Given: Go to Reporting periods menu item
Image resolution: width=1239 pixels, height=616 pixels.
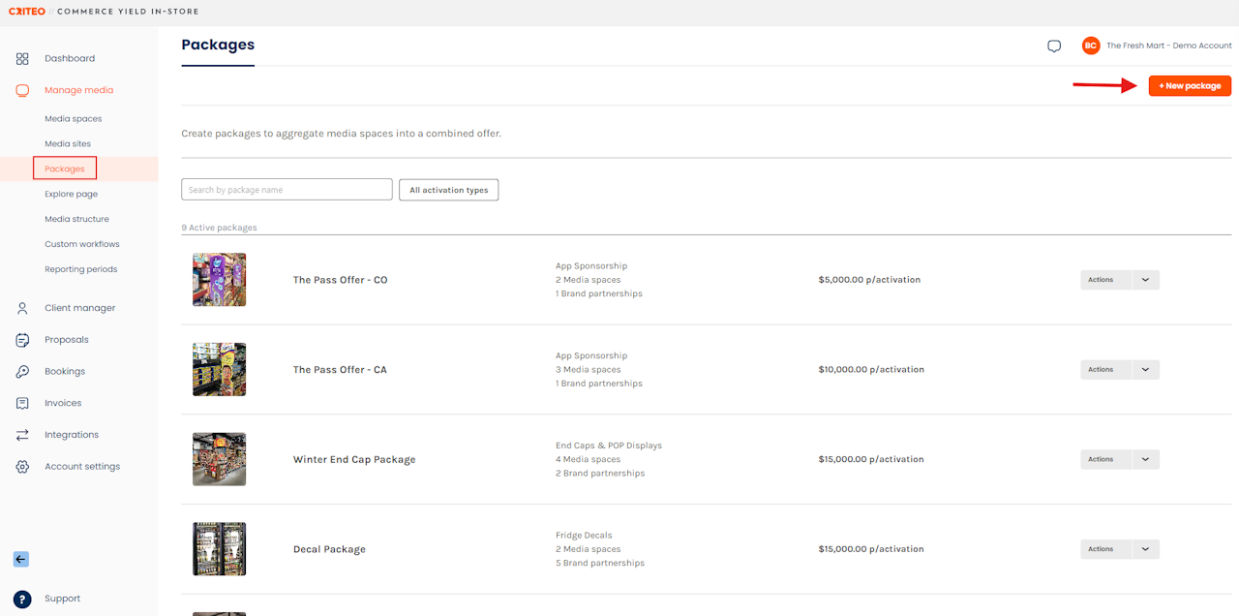Looking at the screenshot, I should 80,269.
